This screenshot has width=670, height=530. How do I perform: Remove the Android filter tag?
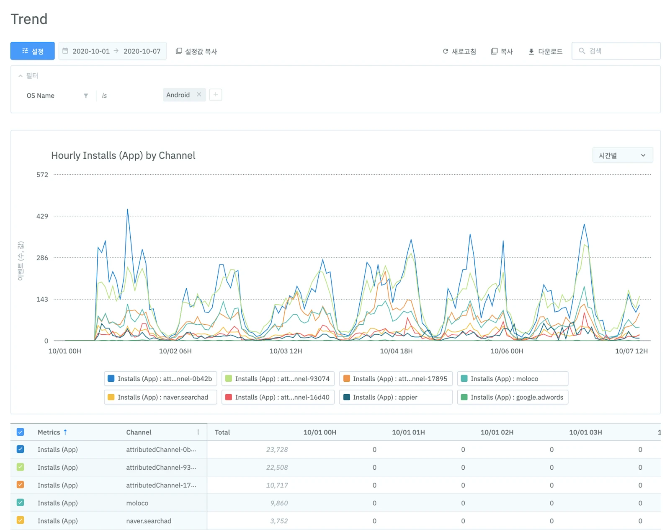199,95
